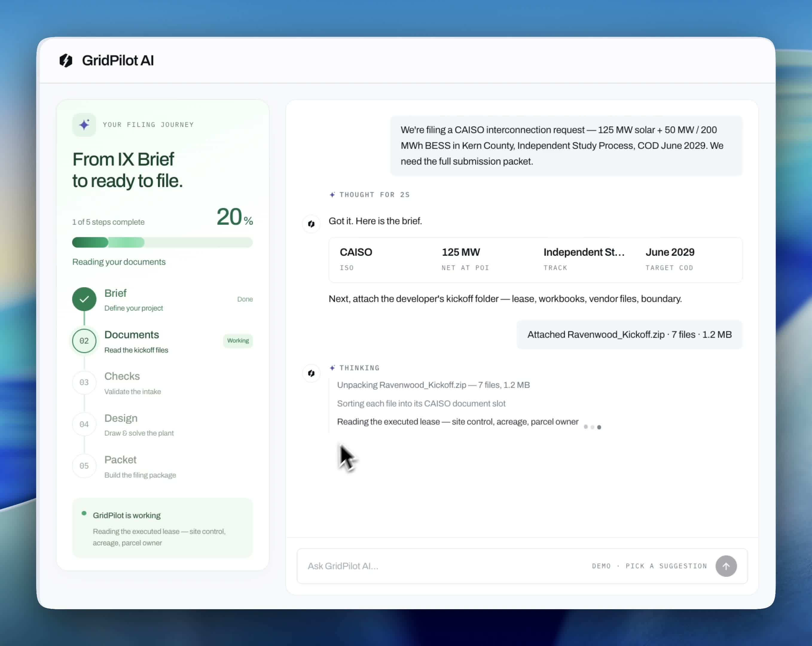Click the Working status badge
812x646 pixels.
238,341
